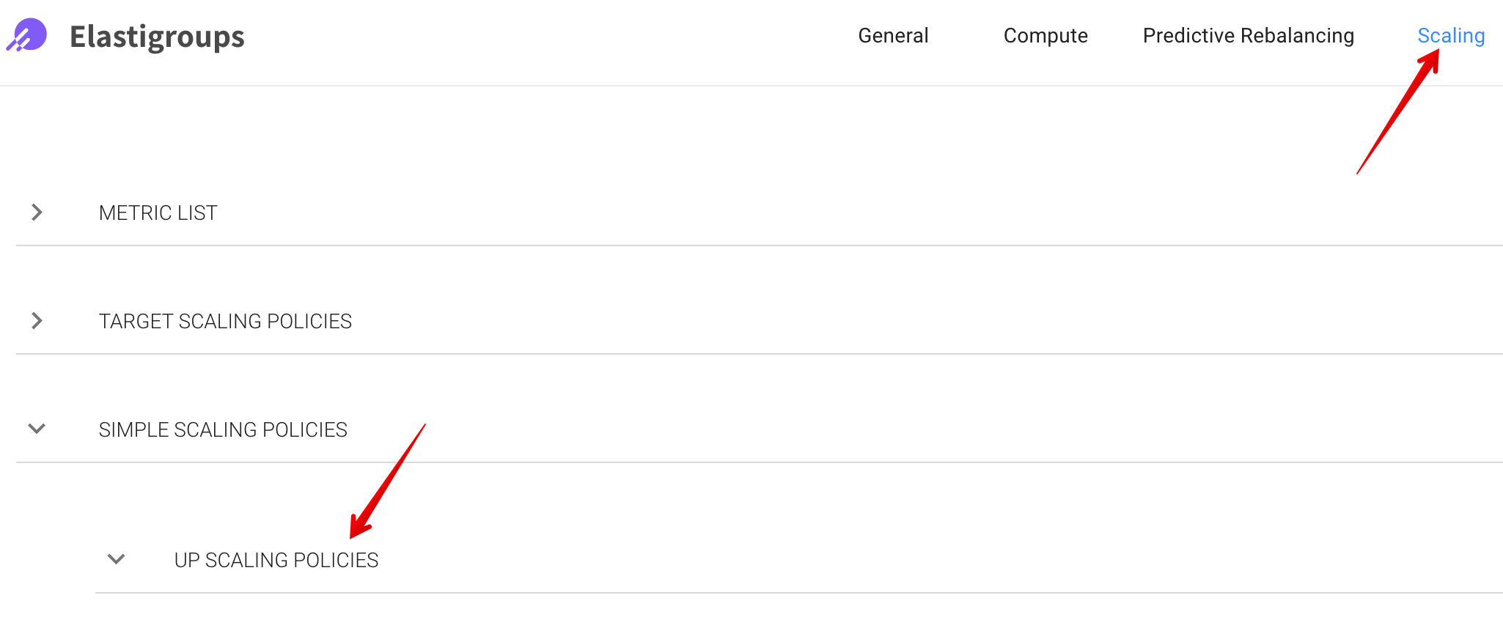
Task: Click the Elastigroups page title
Action: tap(157, 37)
